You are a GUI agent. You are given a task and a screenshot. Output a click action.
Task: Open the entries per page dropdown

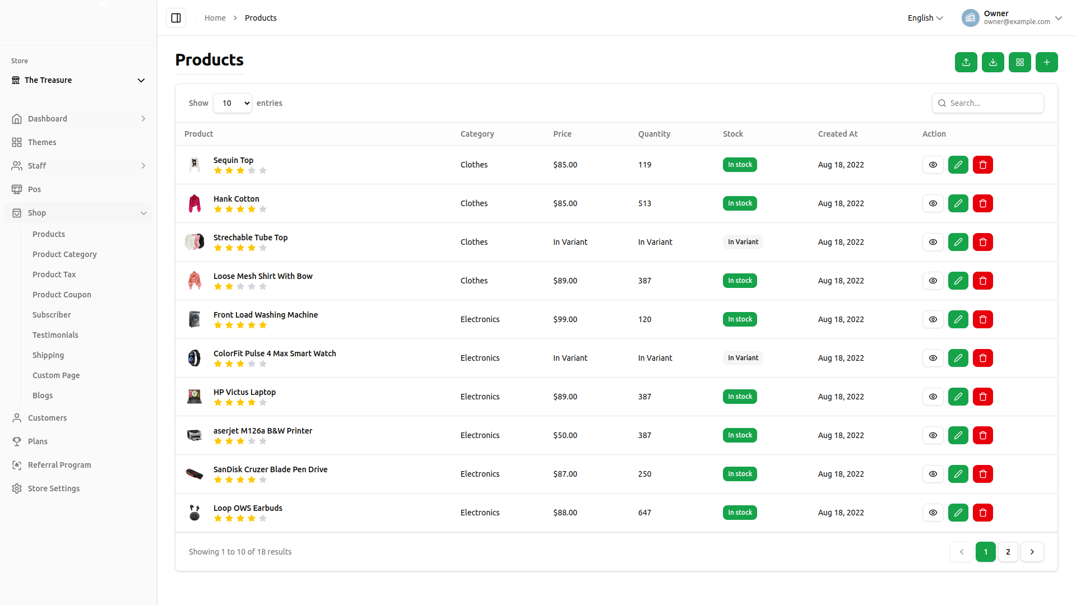point(233,103)
